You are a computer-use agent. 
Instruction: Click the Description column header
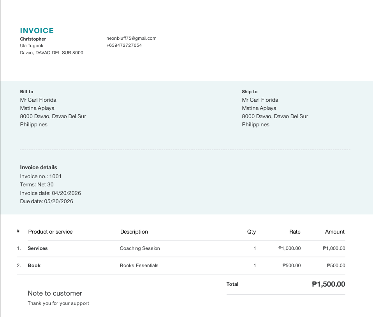click(134, 232)
